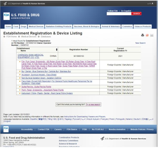Open Gutta-Percha Points listing
This screenshot has width=158, height=148.
(36, 87)
